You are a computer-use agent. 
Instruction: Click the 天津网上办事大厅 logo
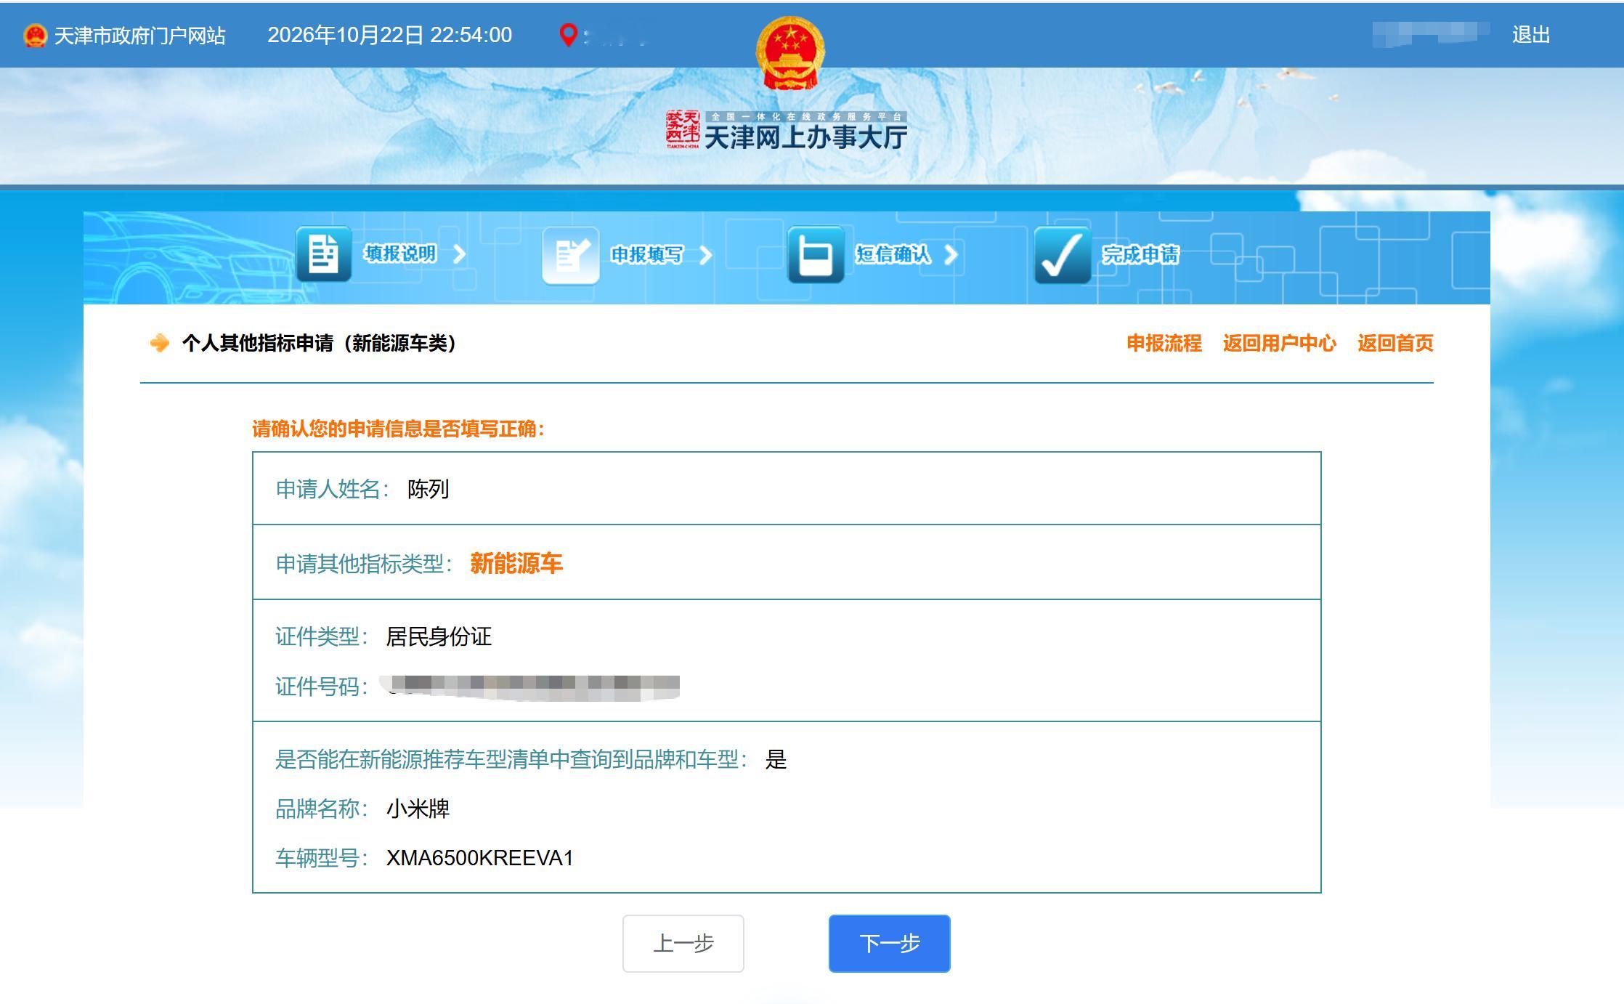787,131
